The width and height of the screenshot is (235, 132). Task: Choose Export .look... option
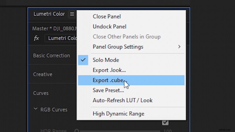click(109, 70)
